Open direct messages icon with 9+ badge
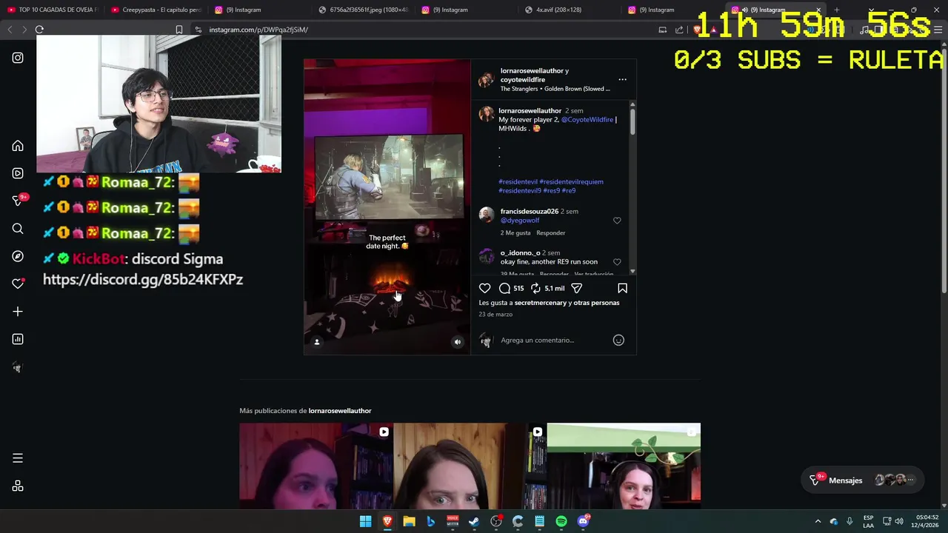This screenshot has height=533, width=948. (x=19, y=201)
